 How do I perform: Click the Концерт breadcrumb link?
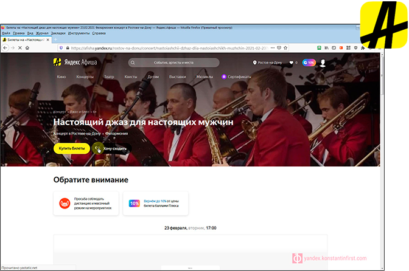point(60,112)
